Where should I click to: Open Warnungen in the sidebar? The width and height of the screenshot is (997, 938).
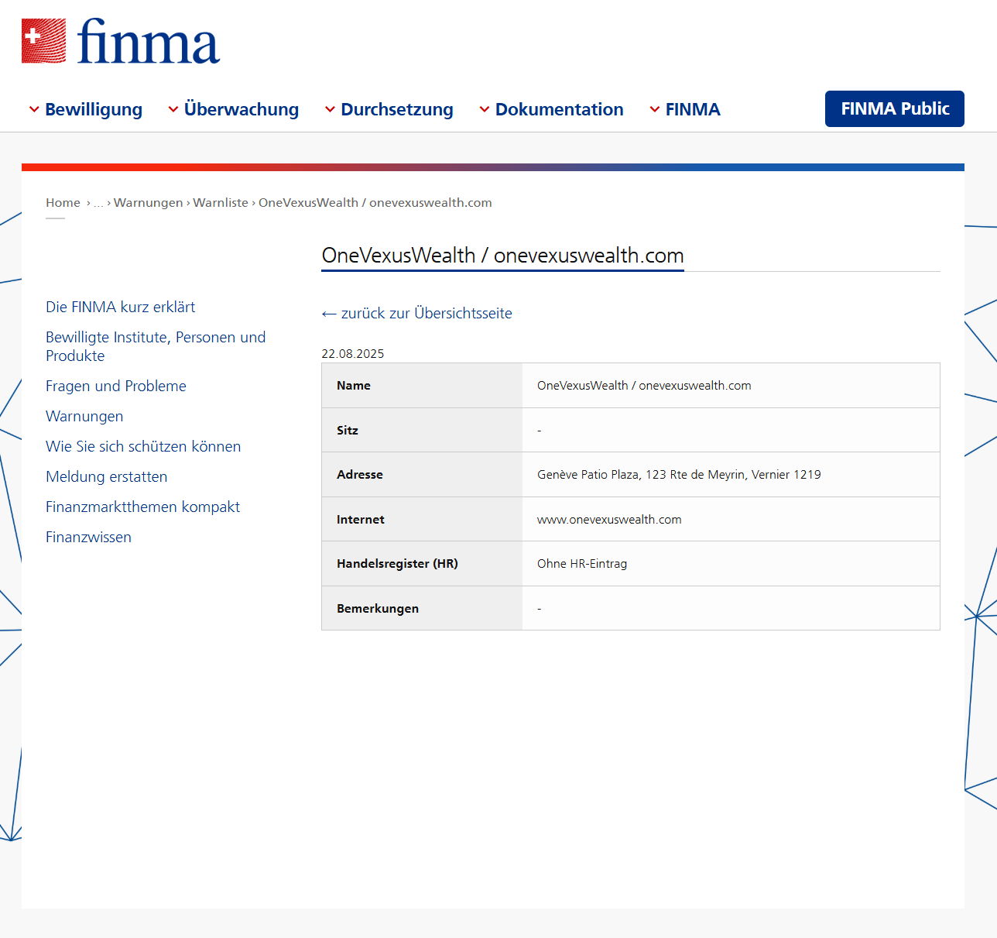tap(84, 416)
